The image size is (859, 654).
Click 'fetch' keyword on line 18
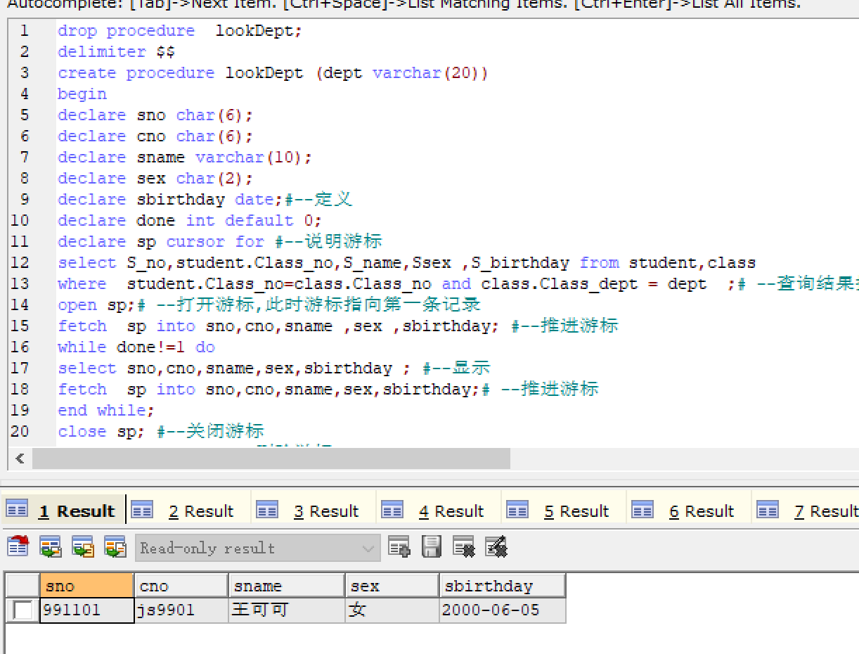(82, 390)
